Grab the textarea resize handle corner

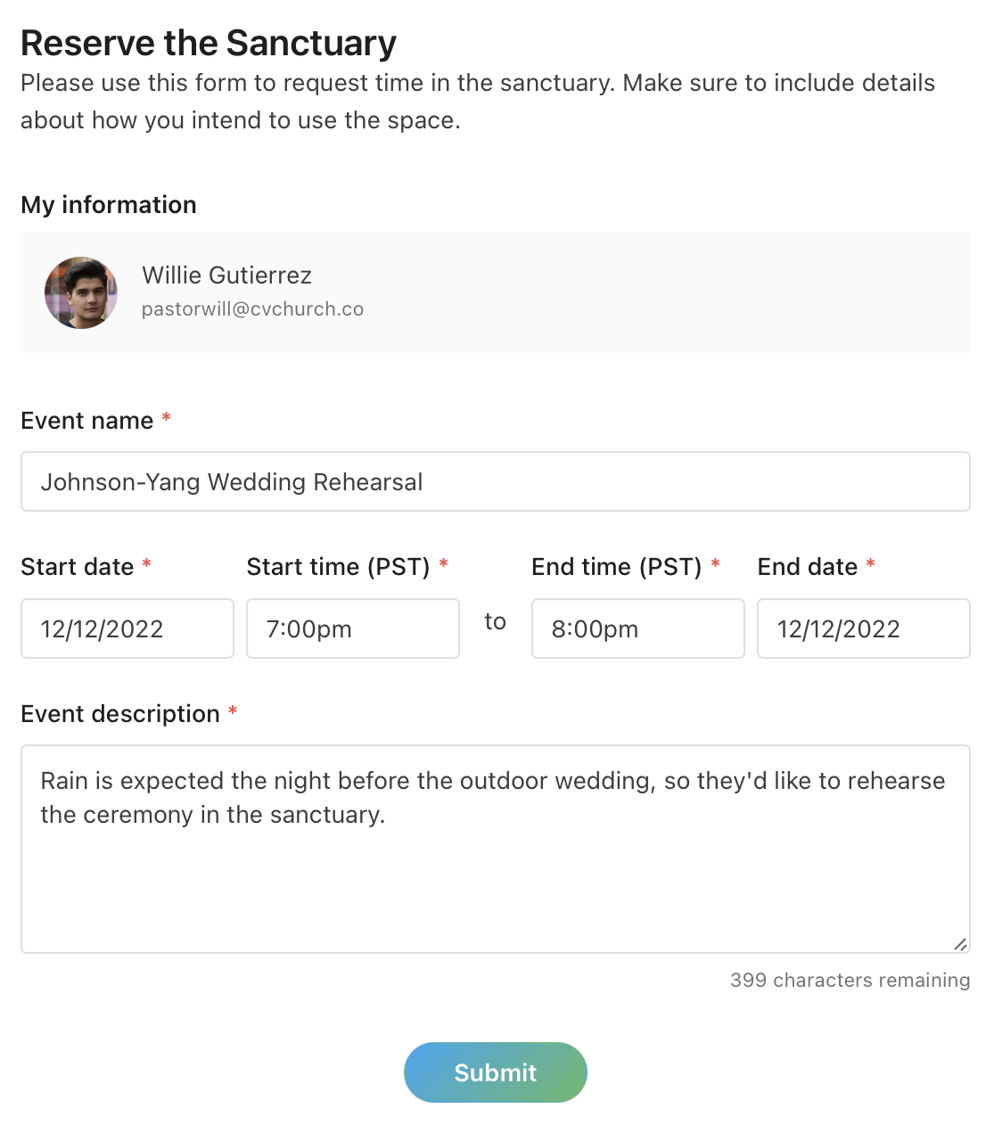click(x=960, y=944)
